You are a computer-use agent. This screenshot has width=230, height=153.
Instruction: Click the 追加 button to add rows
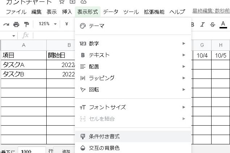pyautogui.click(x=66, y=151)
